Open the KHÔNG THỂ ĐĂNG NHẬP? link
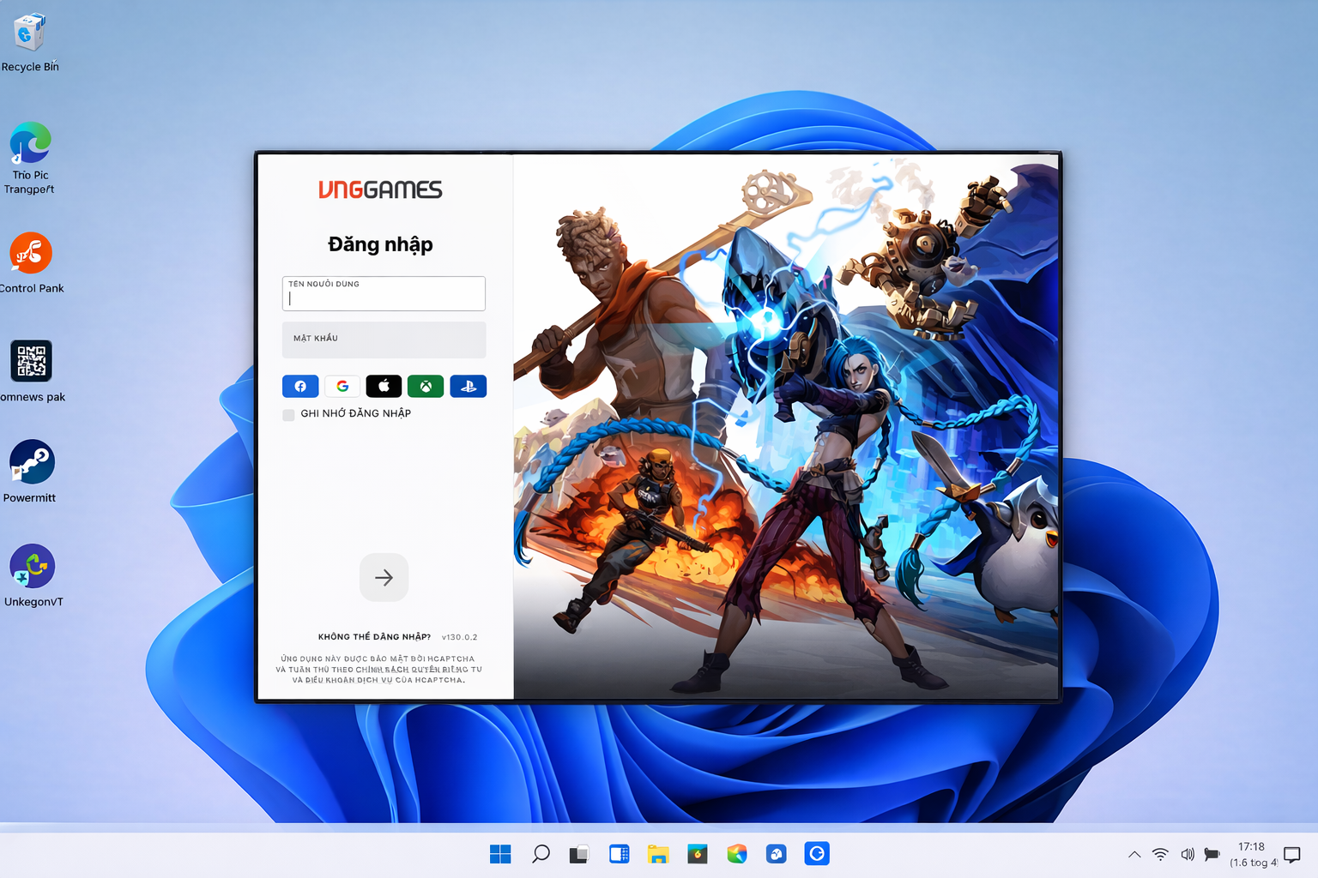Viewport: 1318px width, 878px height. [374, 637]
